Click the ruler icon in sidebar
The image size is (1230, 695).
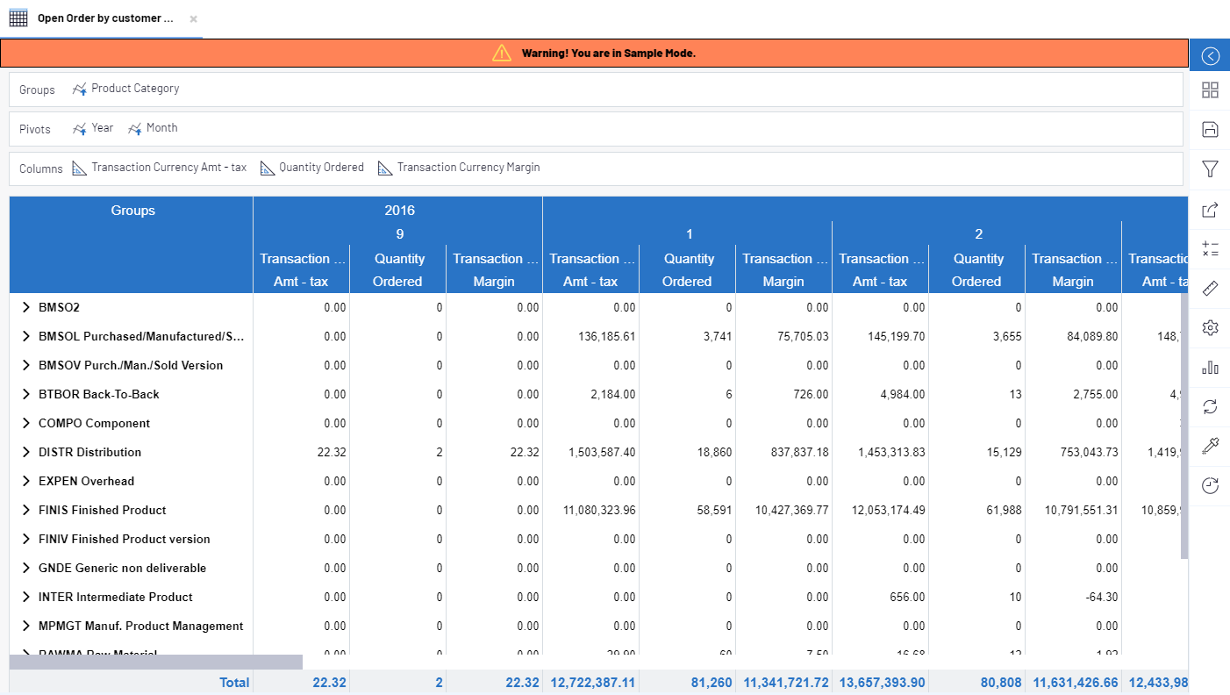pos(1210,288)
